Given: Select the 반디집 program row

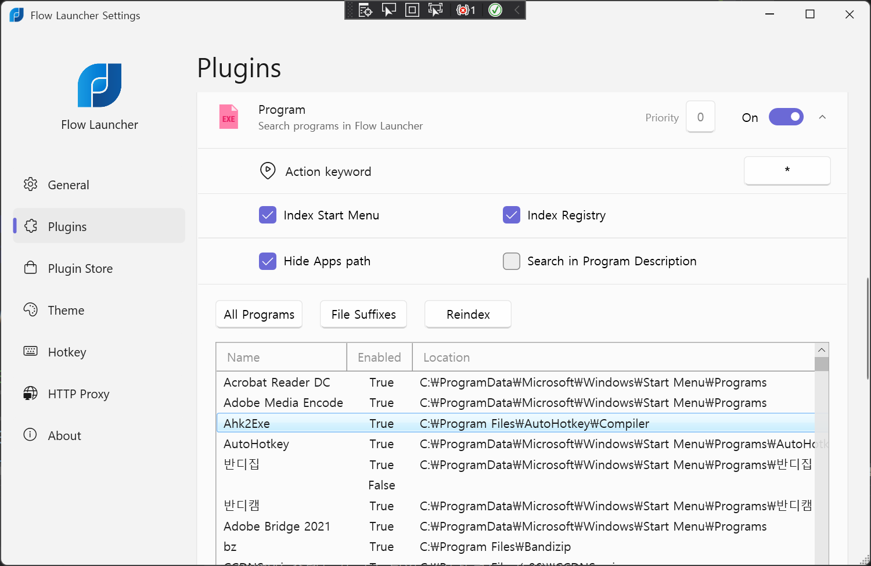Looking at the screenshot, I should (516, 464).
